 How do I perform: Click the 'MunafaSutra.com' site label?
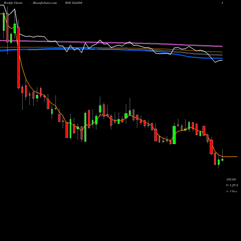pyautogui.click(x=45, y=3)
